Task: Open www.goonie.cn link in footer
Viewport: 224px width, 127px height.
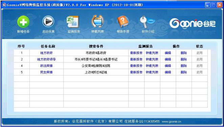Action: (x=172, y=122)
